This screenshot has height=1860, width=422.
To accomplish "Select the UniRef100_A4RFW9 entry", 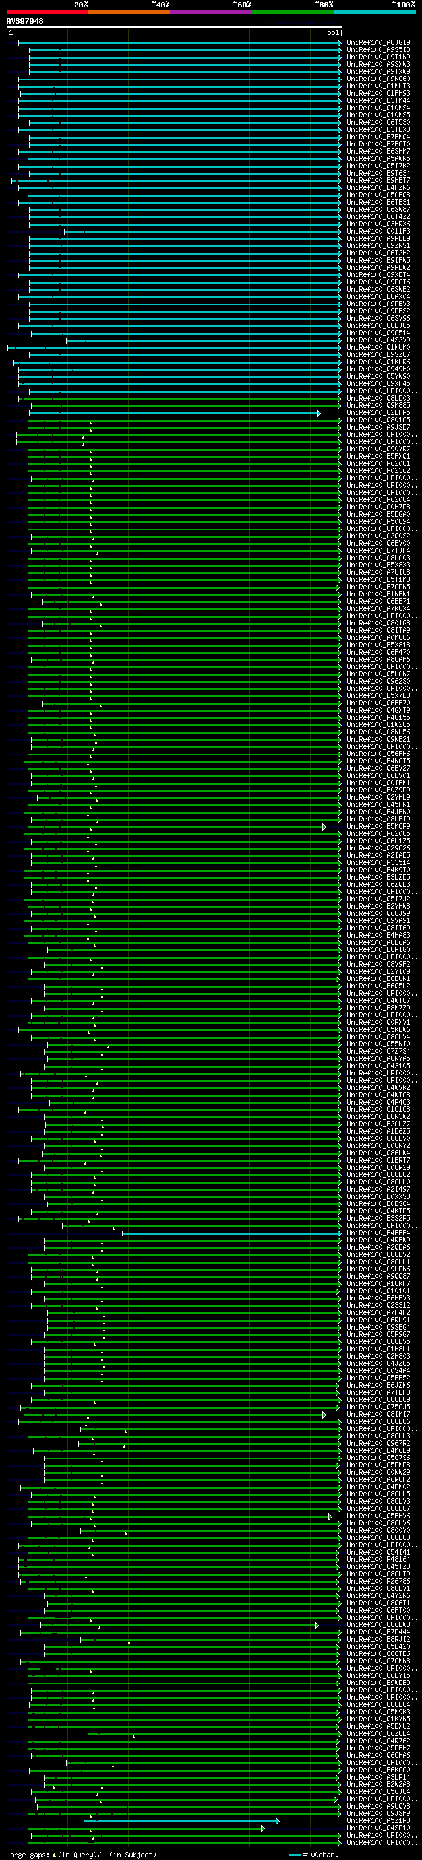I will click(378, 1240).
